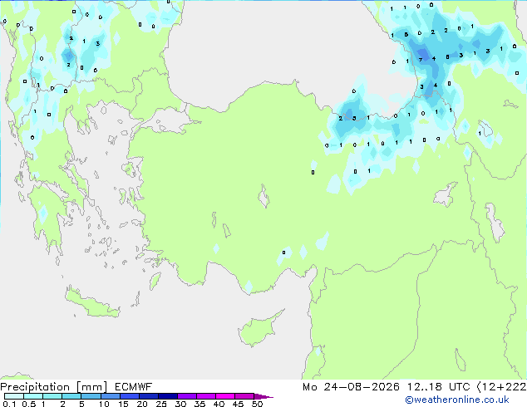This screenshot has height=407, width=527.
Task: Select the 0.1 to 0.5 mm legend swatch
Action: [14, 396]
